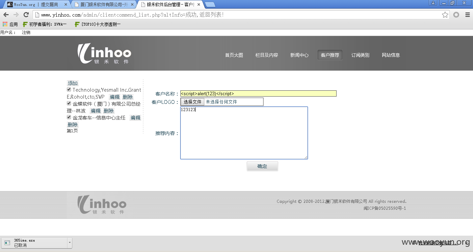The image size is (473, 252).
Task: Open the 栏目及内容 menu item
Action: [x=267, y=55]
